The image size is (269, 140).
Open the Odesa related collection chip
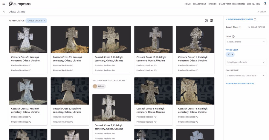[x=99, y=86]
